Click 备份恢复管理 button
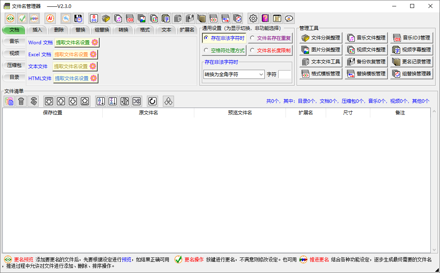 [366, 62]
